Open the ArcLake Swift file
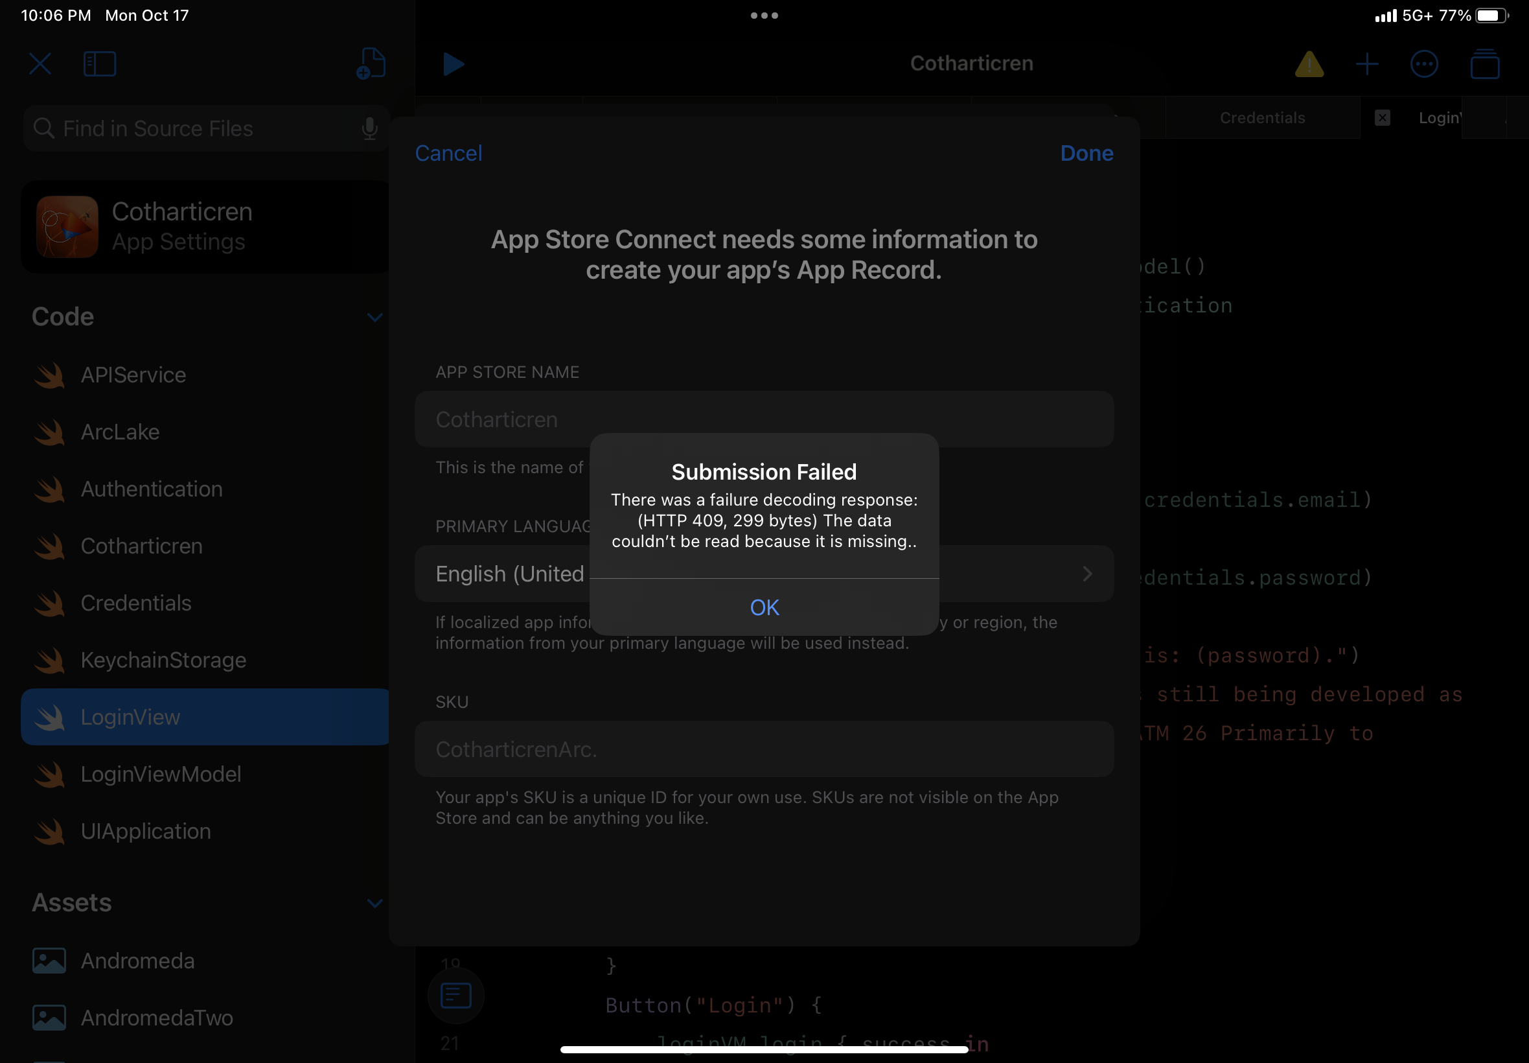The height and width of the screenshot is (1063, 1529). click(205, 432)
